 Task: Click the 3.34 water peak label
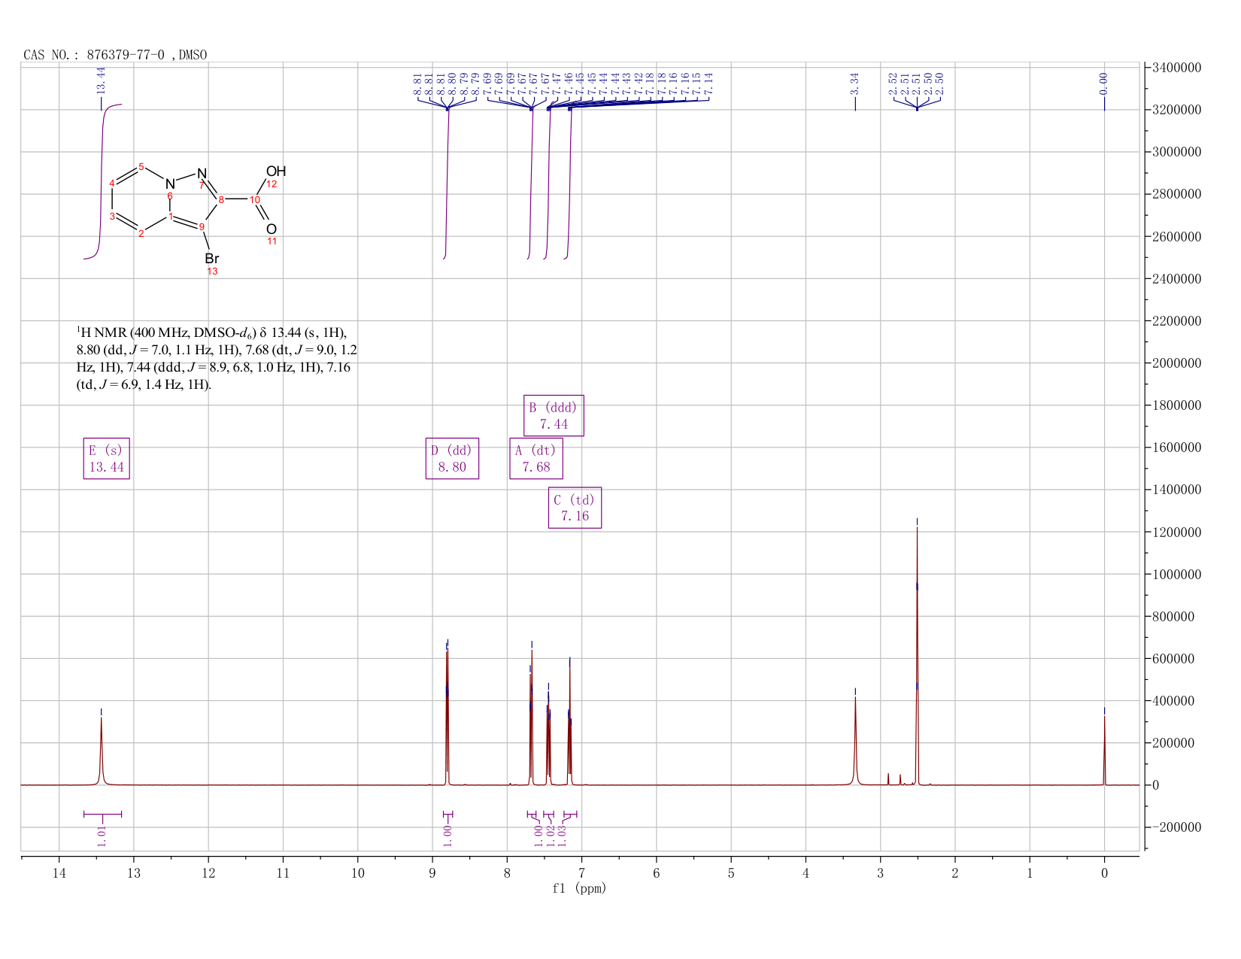click(x=855, y=84)
